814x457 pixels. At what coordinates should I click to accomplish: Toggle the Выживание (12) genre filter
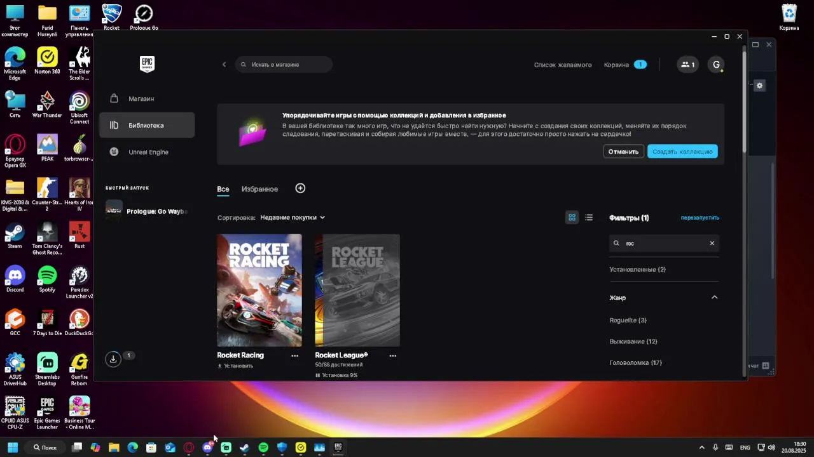[x=633, y=341]
